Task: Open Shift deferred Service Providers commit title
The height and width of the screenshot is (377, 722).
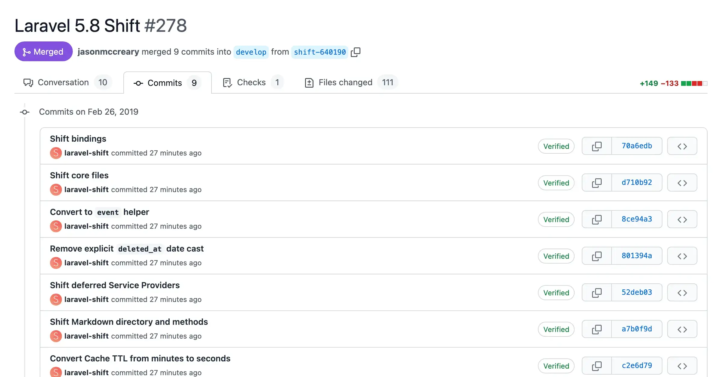Action: click(115, 285)
